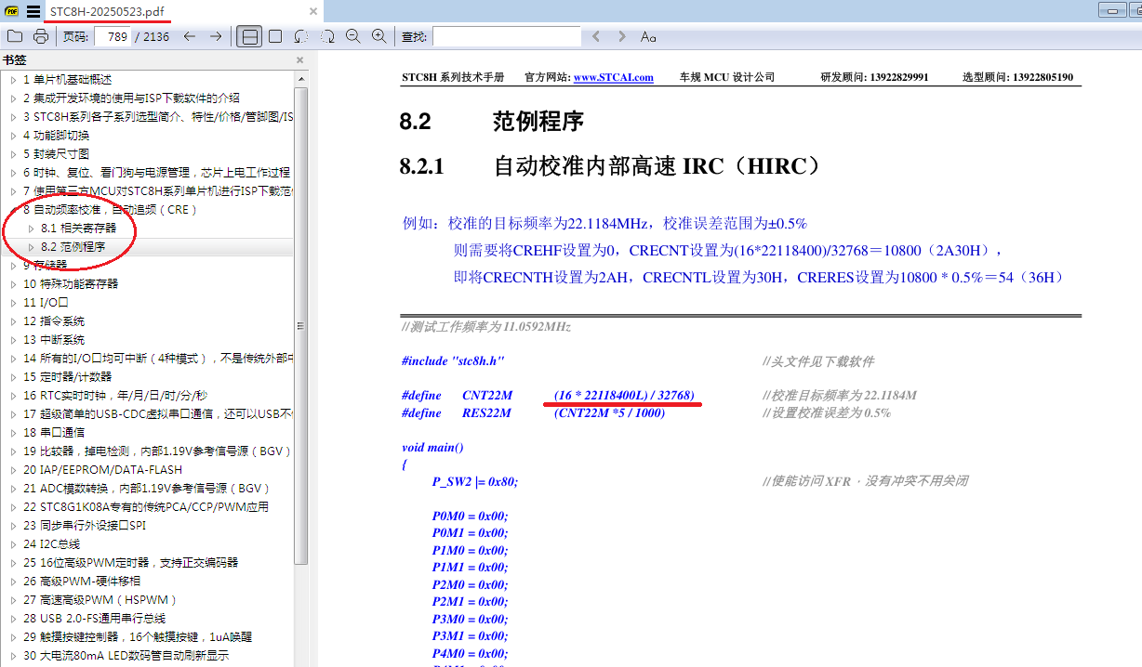Open a file with the folder icon
This screenshot has width=1142, height=667.
coord(15,36)
